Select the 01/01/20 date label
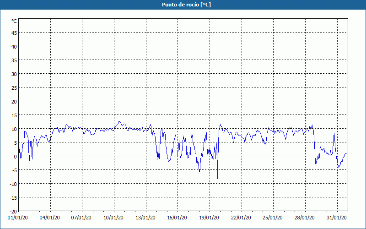This screenshot has width=366, height=229. click(x=18, y=218)
